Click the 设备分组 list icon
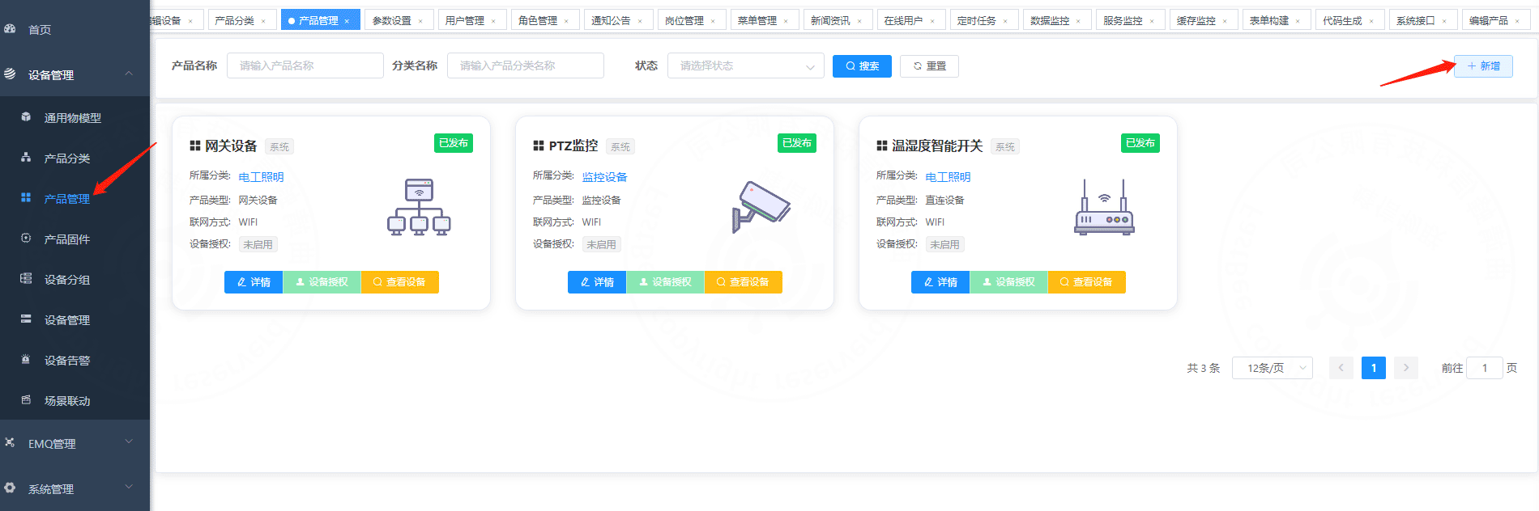 click(x=26, y=279)
